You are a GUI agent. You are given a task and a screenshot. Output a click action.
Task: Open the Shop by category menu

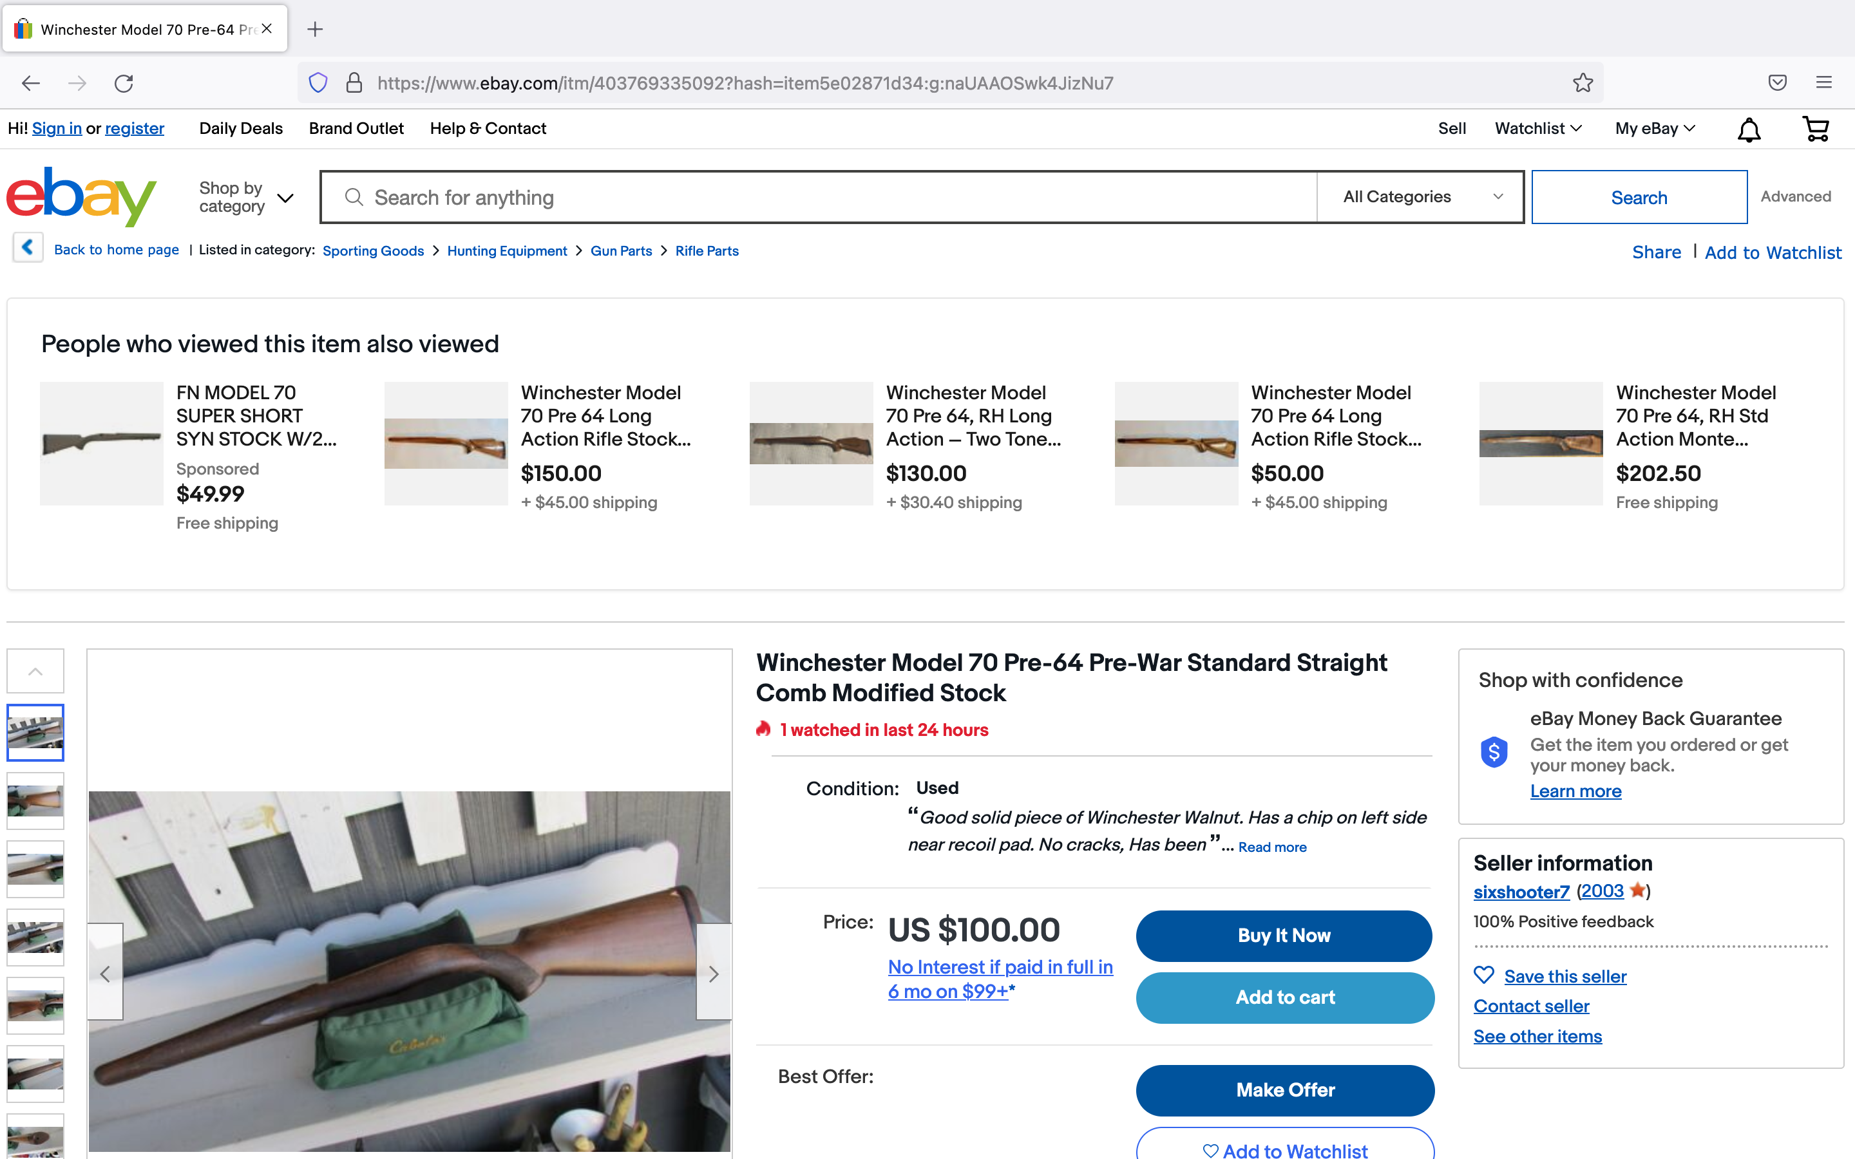click(x=245, y=197)
